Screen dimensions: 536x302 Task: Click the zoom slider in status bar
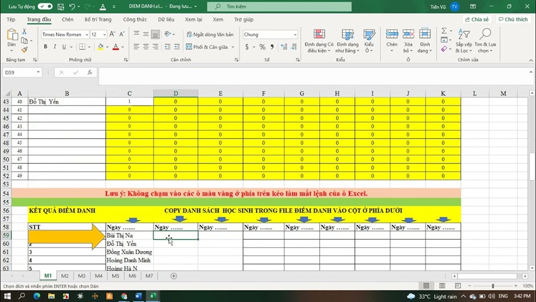[x=493, y=286]
